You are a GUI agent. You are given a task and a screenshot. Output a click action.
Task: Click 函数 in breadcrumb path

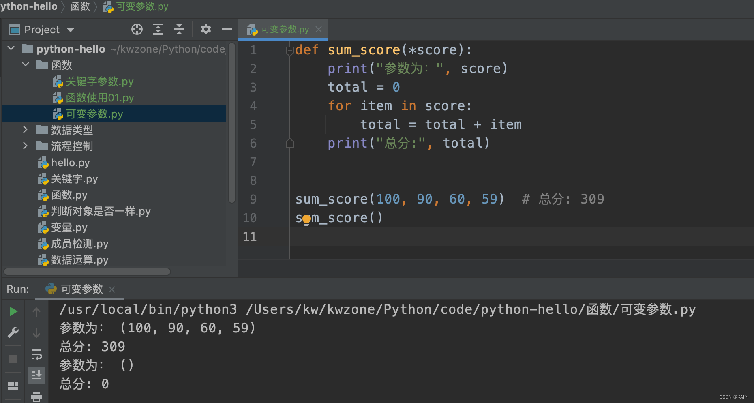coord(80,6)
